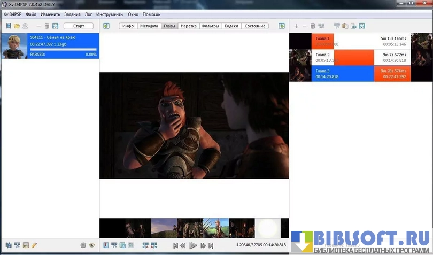Jump to the last frame with skip-to-end button
433x255 pixels.
click(211, 245)
